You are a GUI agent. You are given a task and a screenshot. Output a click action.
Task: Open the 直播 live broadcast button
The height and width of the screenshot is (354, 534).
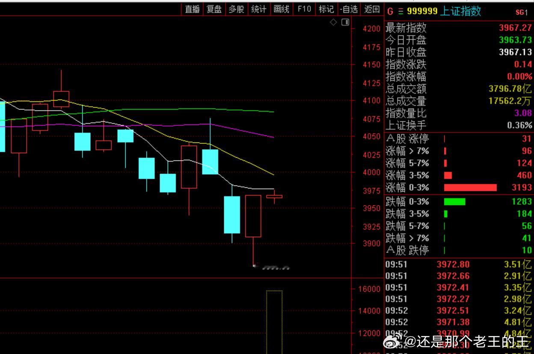[x=193, y=9]
